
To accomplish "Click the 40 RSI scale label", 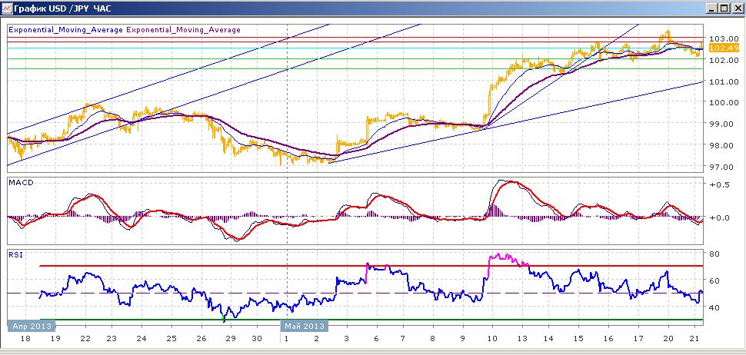I will [x=713, y=307].
